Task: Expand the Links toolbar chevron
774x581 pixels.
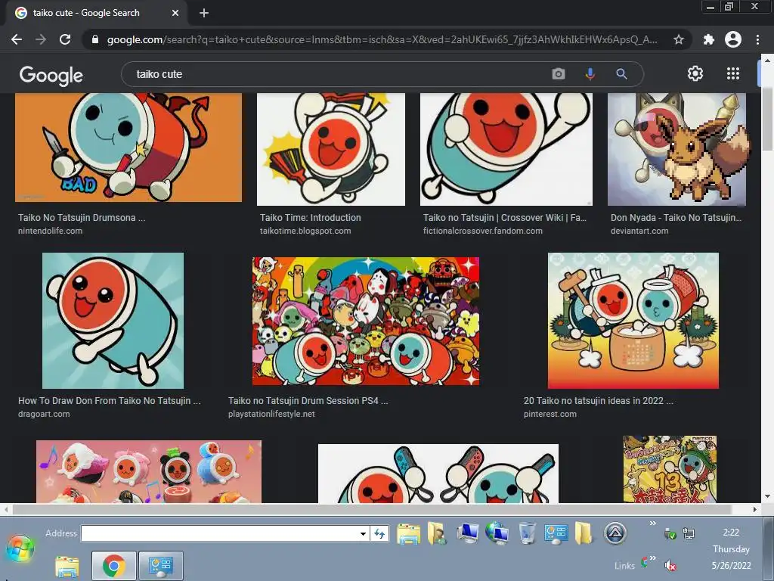Action: click(652, 558)
